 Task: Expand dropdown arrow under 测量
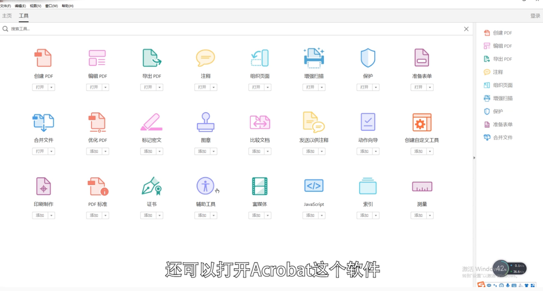coord(430,215)
